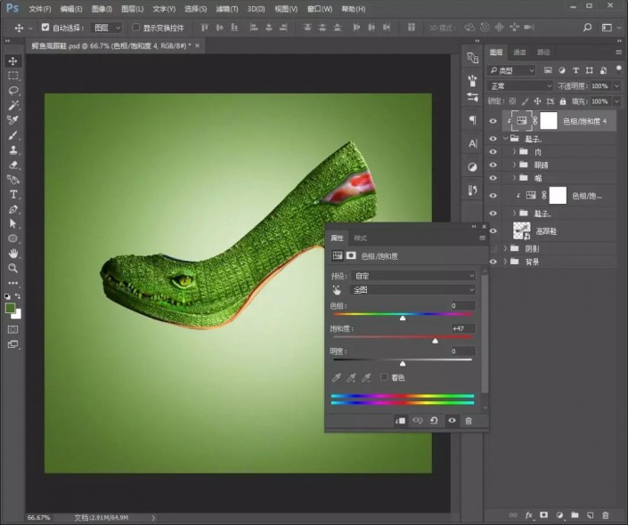
Task: Swap foreground and background colors
Action: coord(18,296)
